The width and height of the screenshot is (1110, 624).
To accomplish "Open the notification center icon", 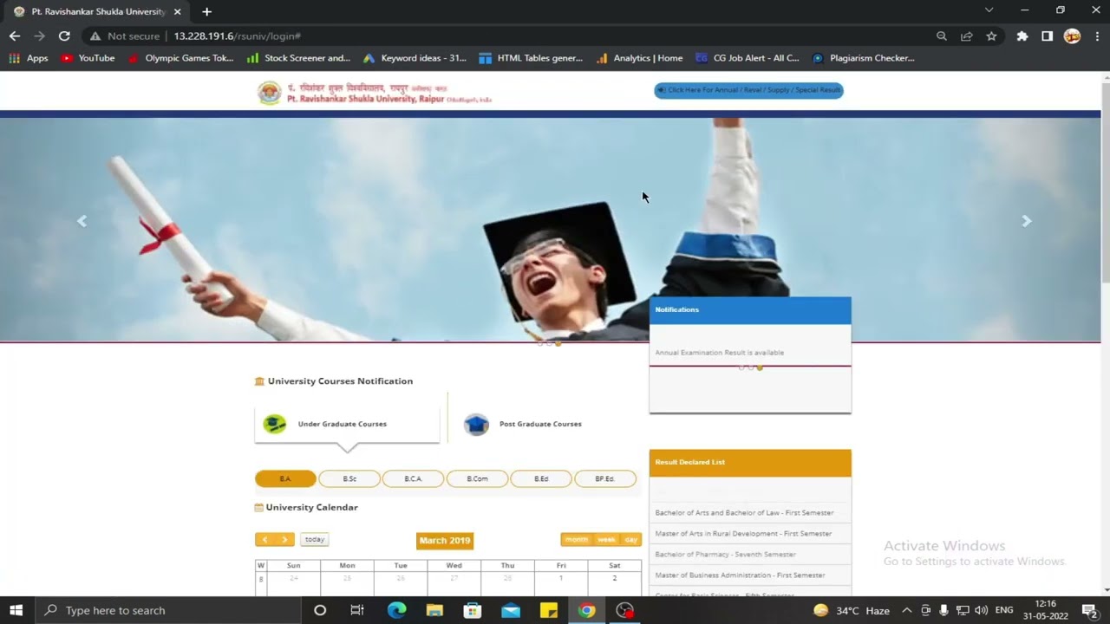I will tap(1089, 610).
